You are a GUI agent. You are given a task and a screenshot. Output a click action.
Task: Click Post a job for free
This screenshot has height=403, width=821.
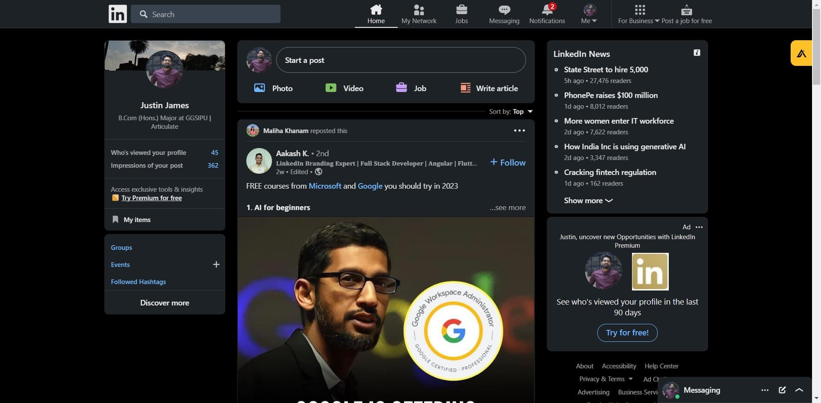687,14
